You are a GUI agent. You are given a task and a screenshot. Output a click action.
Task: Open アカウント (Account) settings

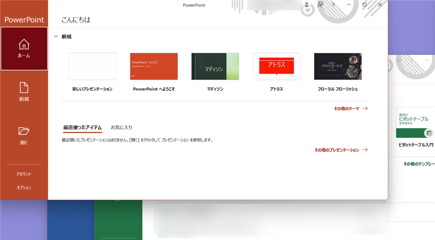point(24,174)
